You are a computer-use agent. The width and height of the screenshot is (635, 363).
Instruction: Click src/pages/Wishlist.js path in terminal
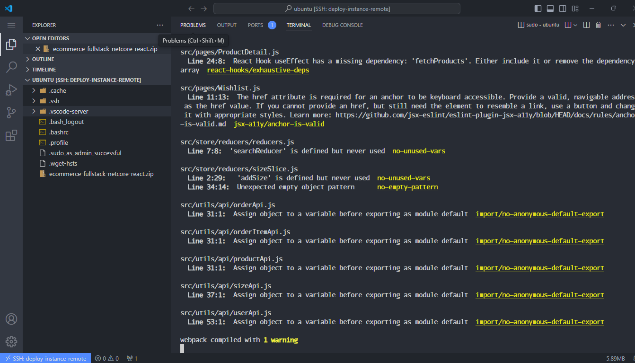click(220, 88)
